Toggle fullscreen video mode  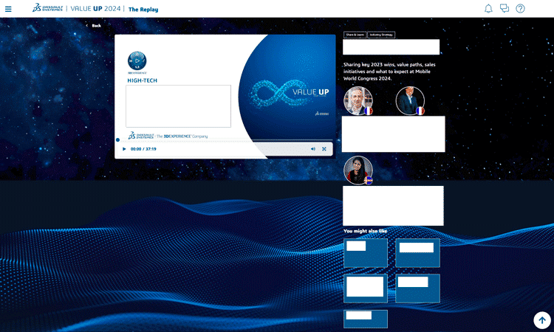pos(324,149)
